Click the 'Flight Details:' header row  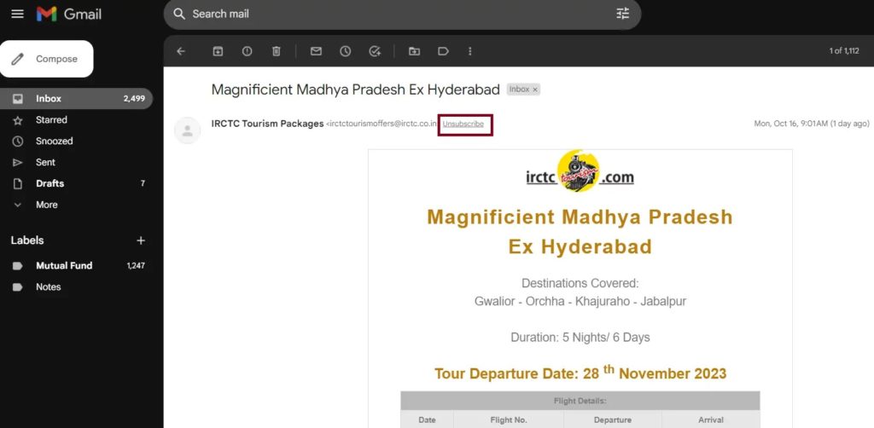click(580, 401)
